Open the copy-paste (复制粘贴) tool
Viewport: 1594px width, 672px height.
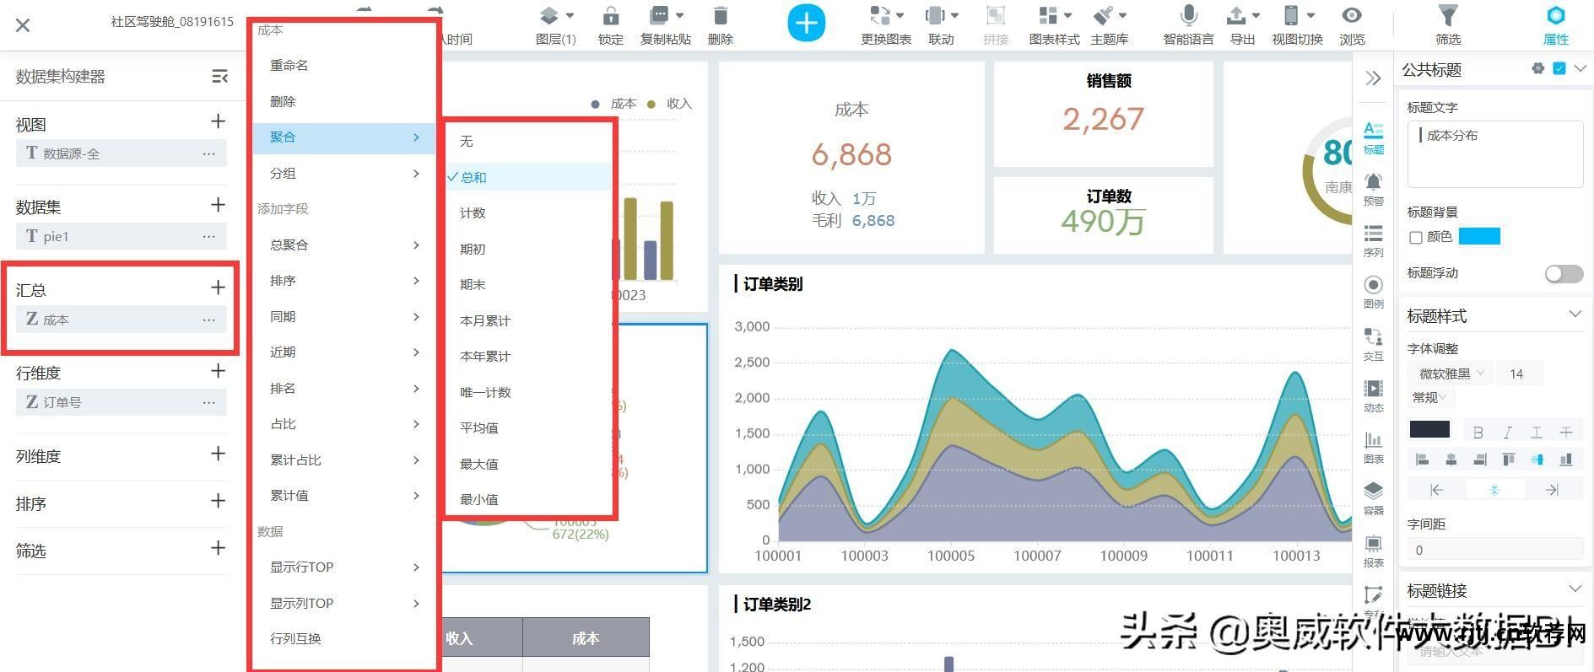[660, 16]
